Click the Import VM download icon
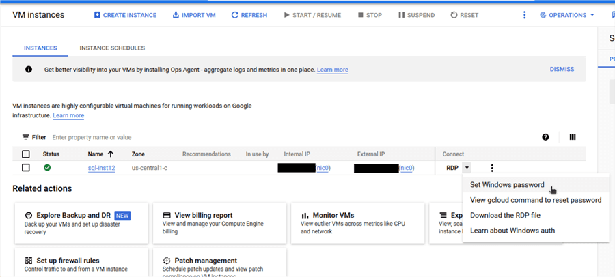 tap(176, 15)
